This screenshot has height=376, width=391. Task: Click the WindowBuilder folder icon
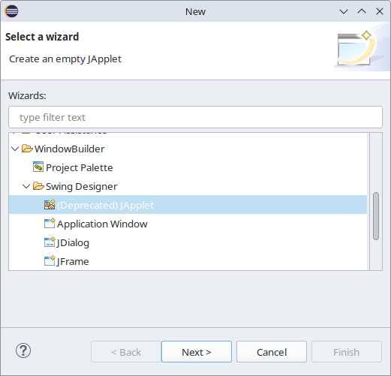[27, 149]
